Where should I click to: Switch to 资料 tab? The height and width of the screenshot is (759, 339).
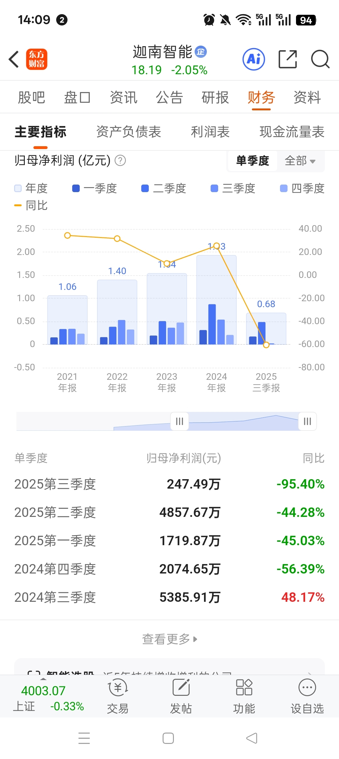coord(307,97)
